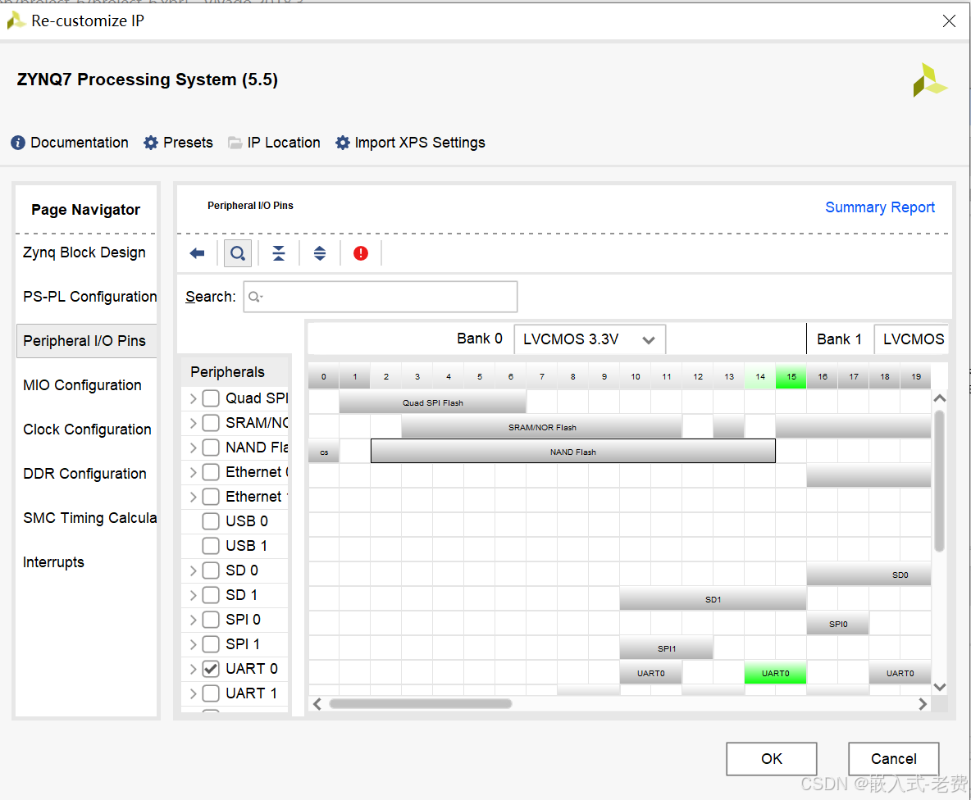The image size is (971, 800).
Task: Enable the Quad SPI checkbox
Action: 211,398
